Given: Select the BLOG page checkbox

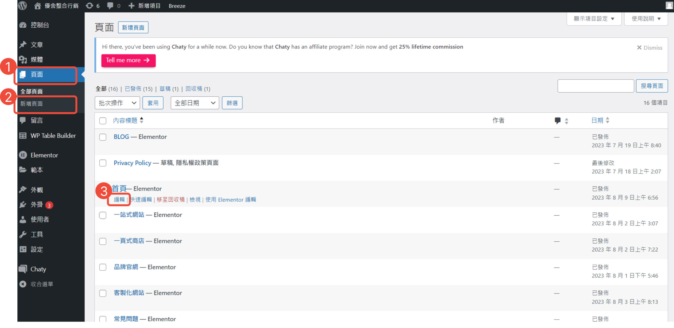Looking at the screenshot, I should 103,137.
